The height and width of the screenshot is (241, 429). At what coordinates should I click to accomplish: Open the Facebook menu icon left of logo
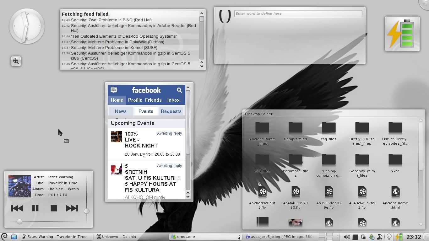pyautogui.click(x=114, y=90)
